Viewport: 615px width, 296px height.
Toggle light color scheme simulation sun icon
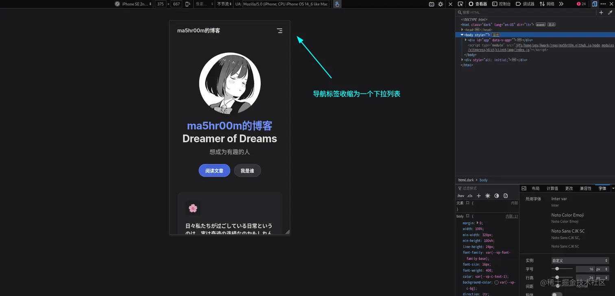488,196
